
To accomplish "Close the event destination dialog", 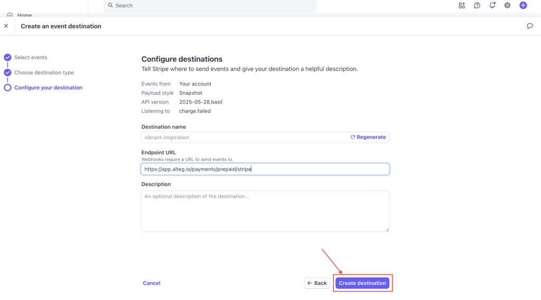I will pyautogui.click(x=6, y=26).
